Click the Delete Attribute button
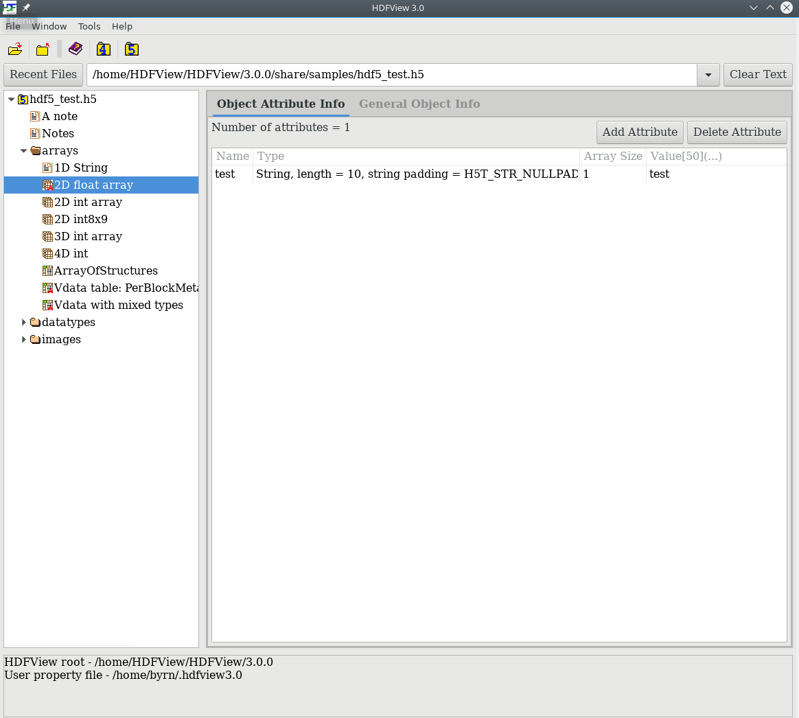 737,132
